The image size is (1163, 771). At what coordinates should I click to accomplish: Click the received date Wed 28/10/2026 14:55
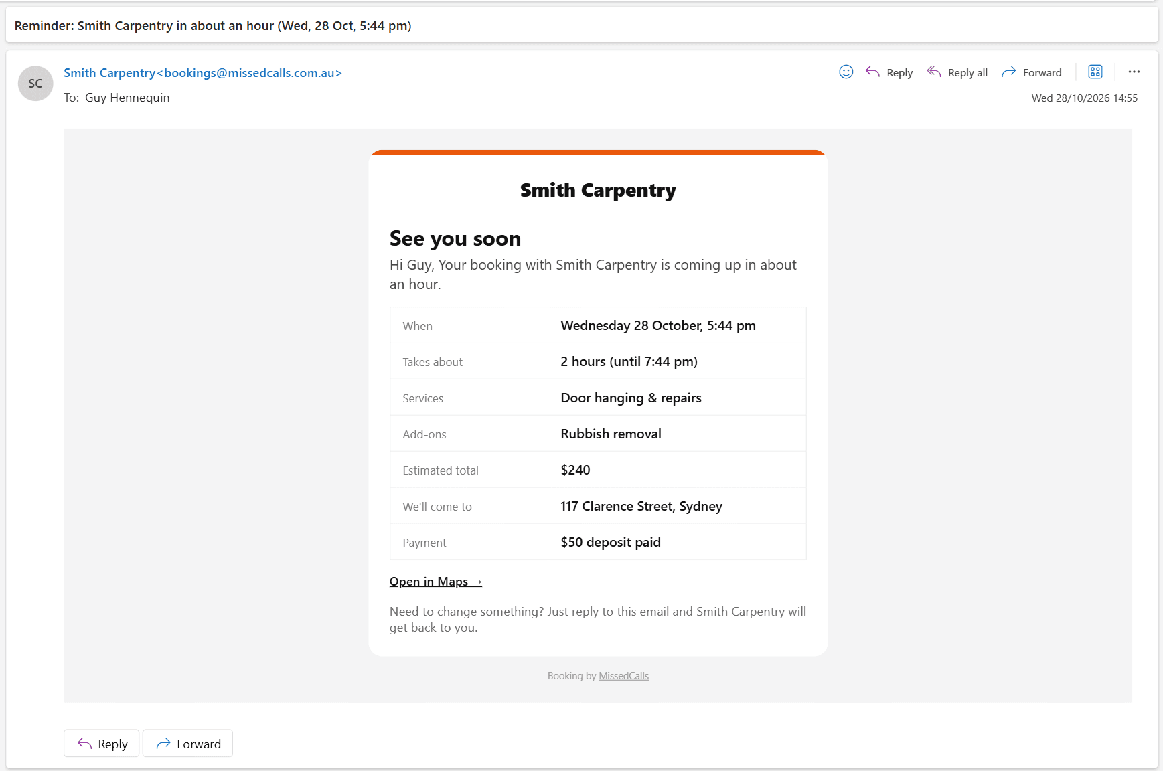pyautogui.click(x=1084, y=98)
